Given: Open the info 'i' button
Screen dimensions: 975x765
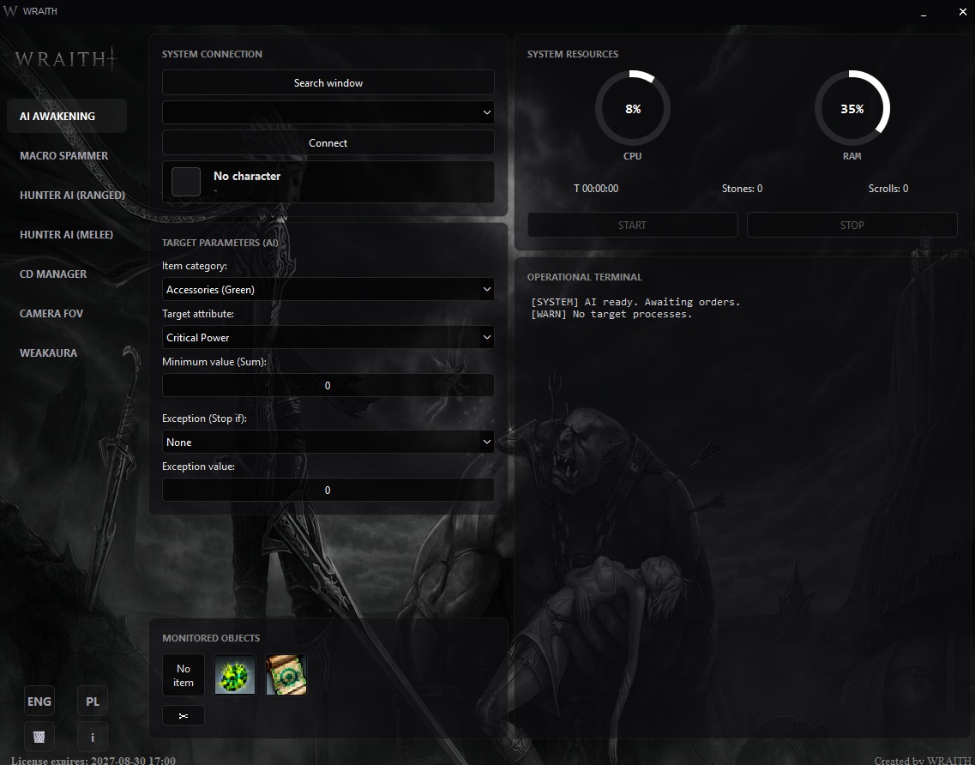Looking at the screenshot, I should 93,737.
